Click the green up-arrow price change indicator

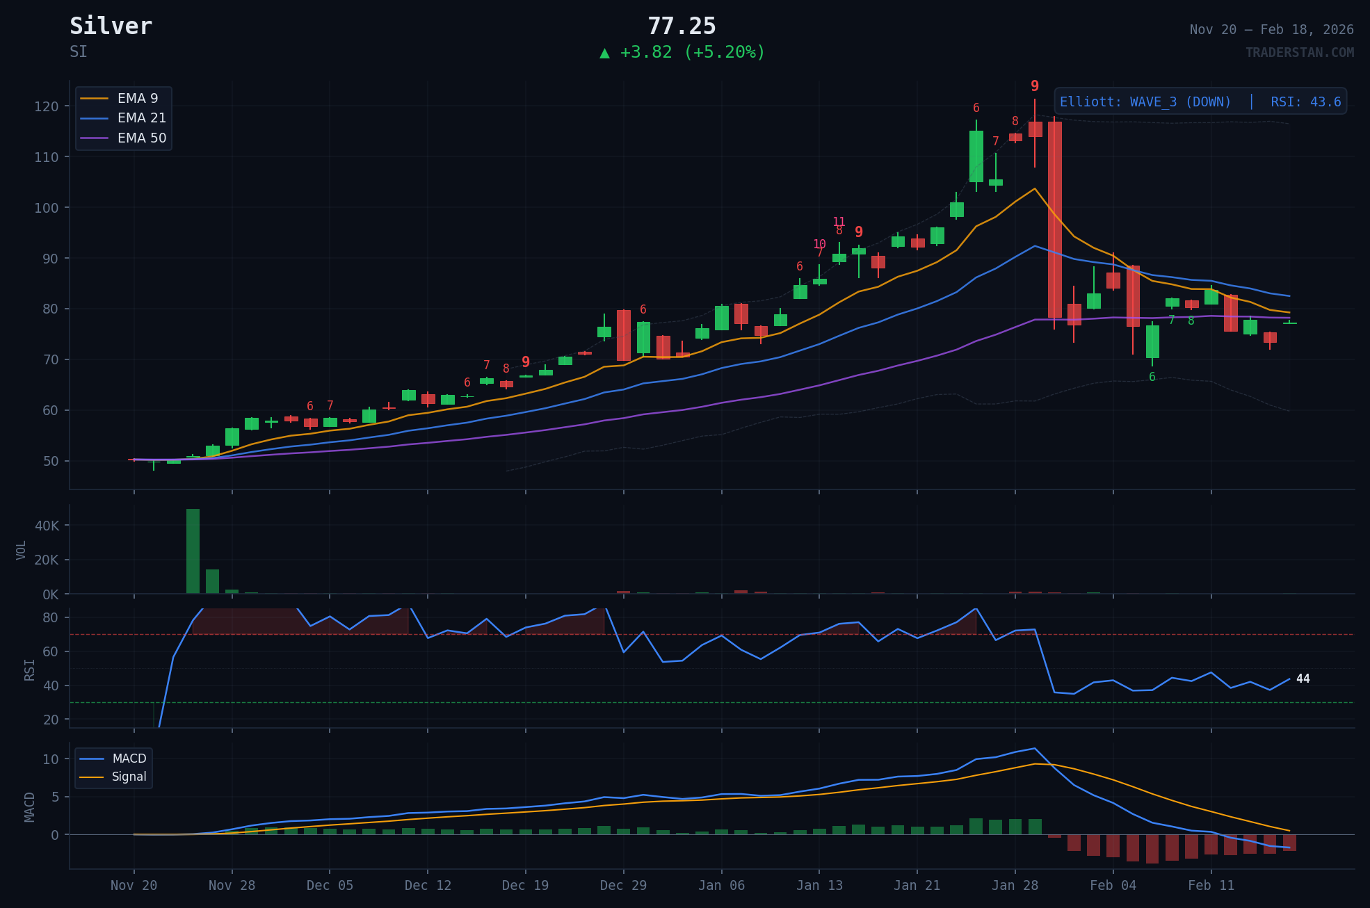605,51
